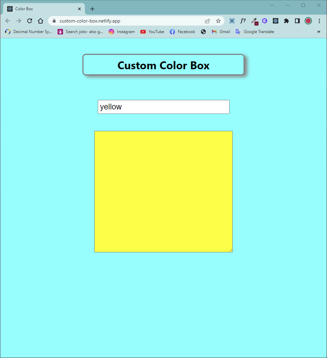Close the Color Box tab

click(79, 9)
